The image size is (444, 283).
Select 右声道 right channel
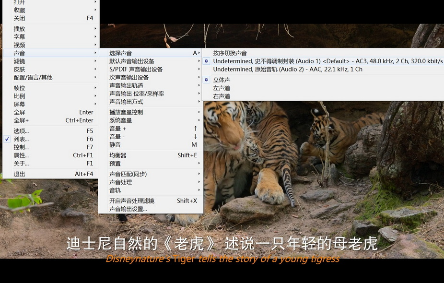(222, 96)
